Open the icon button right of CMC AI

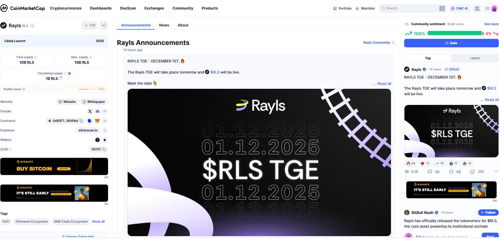click(477, 8)
